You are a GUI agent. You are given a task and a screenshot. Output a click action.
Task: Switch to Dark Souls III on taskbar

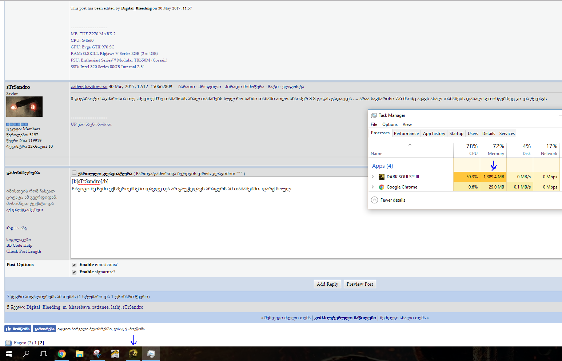(133, 354)
